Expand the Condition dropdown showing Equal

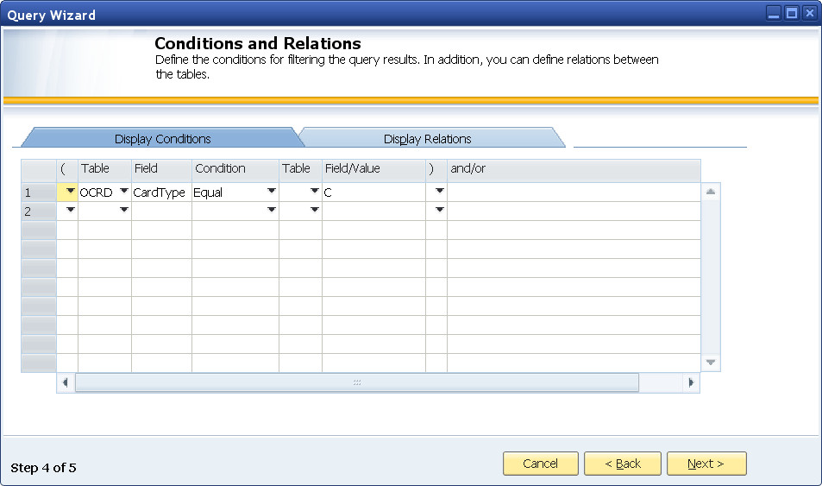click(272, 192)
